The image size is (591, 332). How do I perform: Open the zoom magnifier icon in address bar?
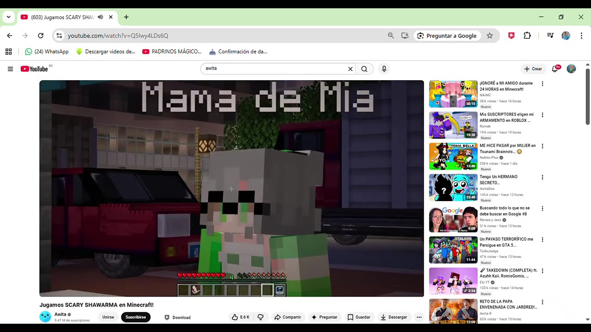click(391, 36)
